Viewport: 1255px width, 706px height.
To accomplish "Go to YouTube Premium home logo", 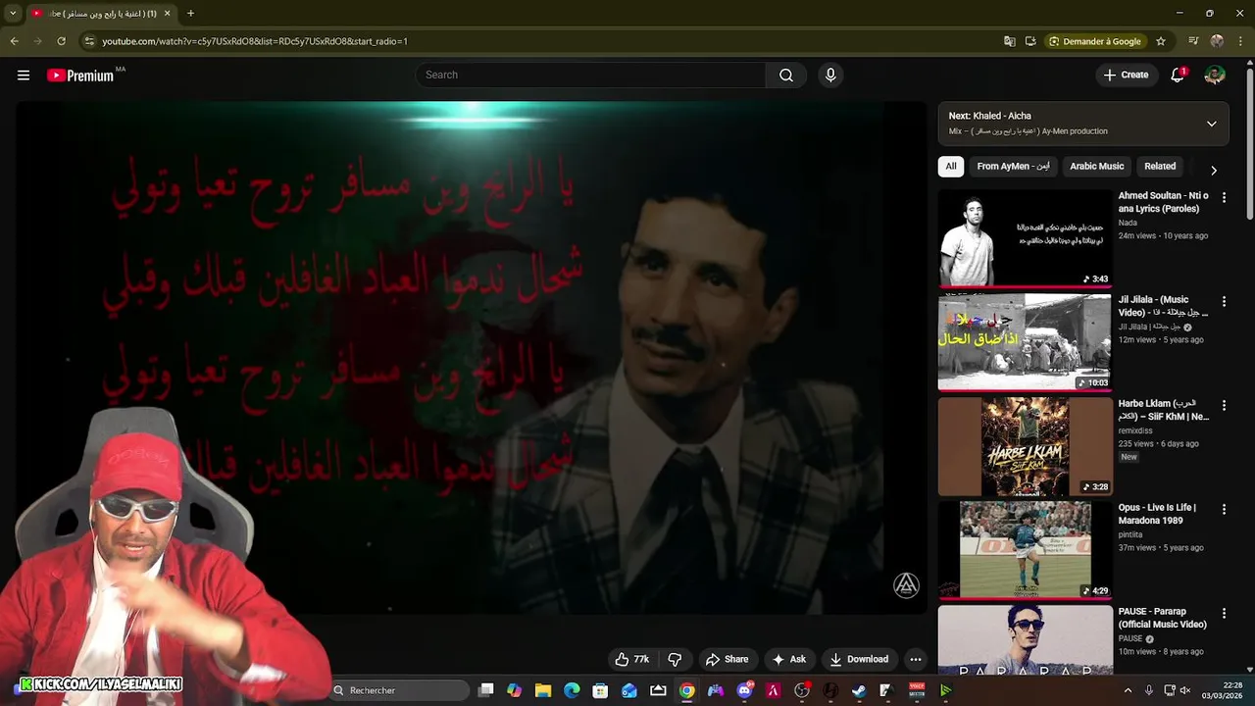I will pyautogui.click(x=80, y=76).
